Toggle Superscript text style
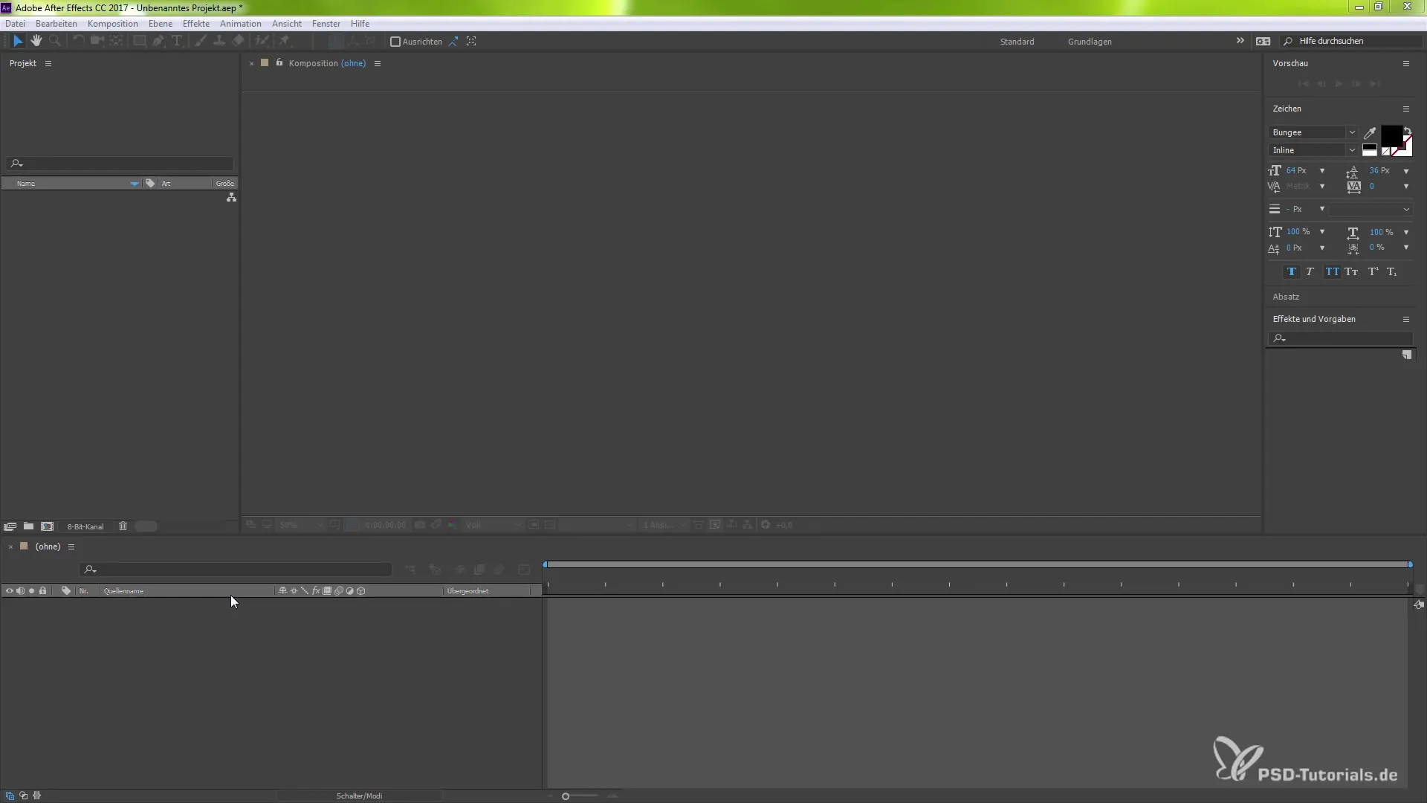 coord(1373,272)
